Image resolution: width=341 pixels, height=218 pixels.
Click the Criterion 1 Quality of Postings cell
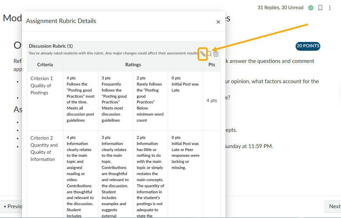[45, 86]
